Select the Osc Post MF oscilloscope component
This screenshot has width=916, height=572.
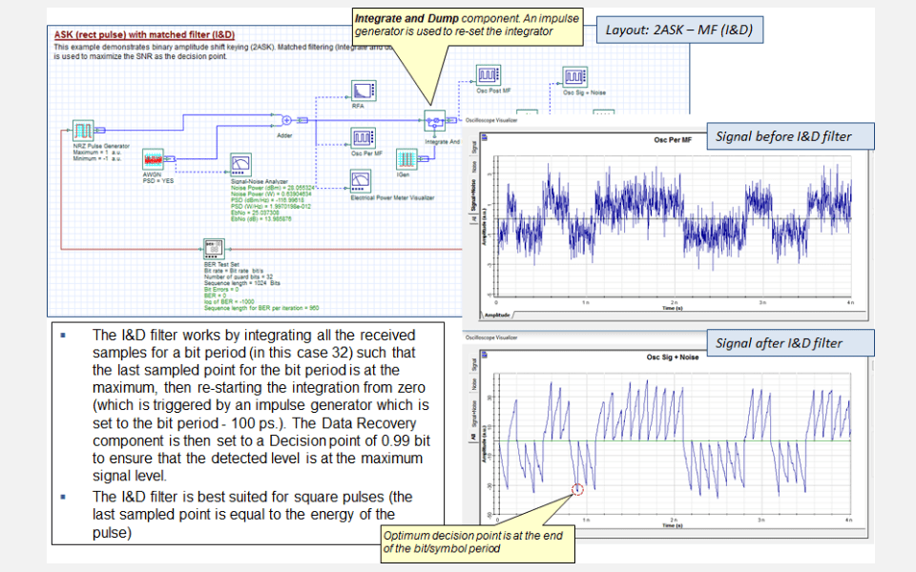[x=487, y=74]
